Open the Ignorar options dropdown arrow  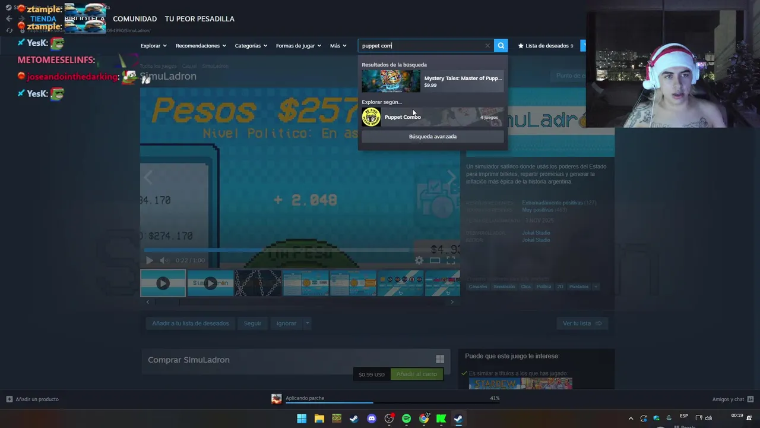click(307, 323)
